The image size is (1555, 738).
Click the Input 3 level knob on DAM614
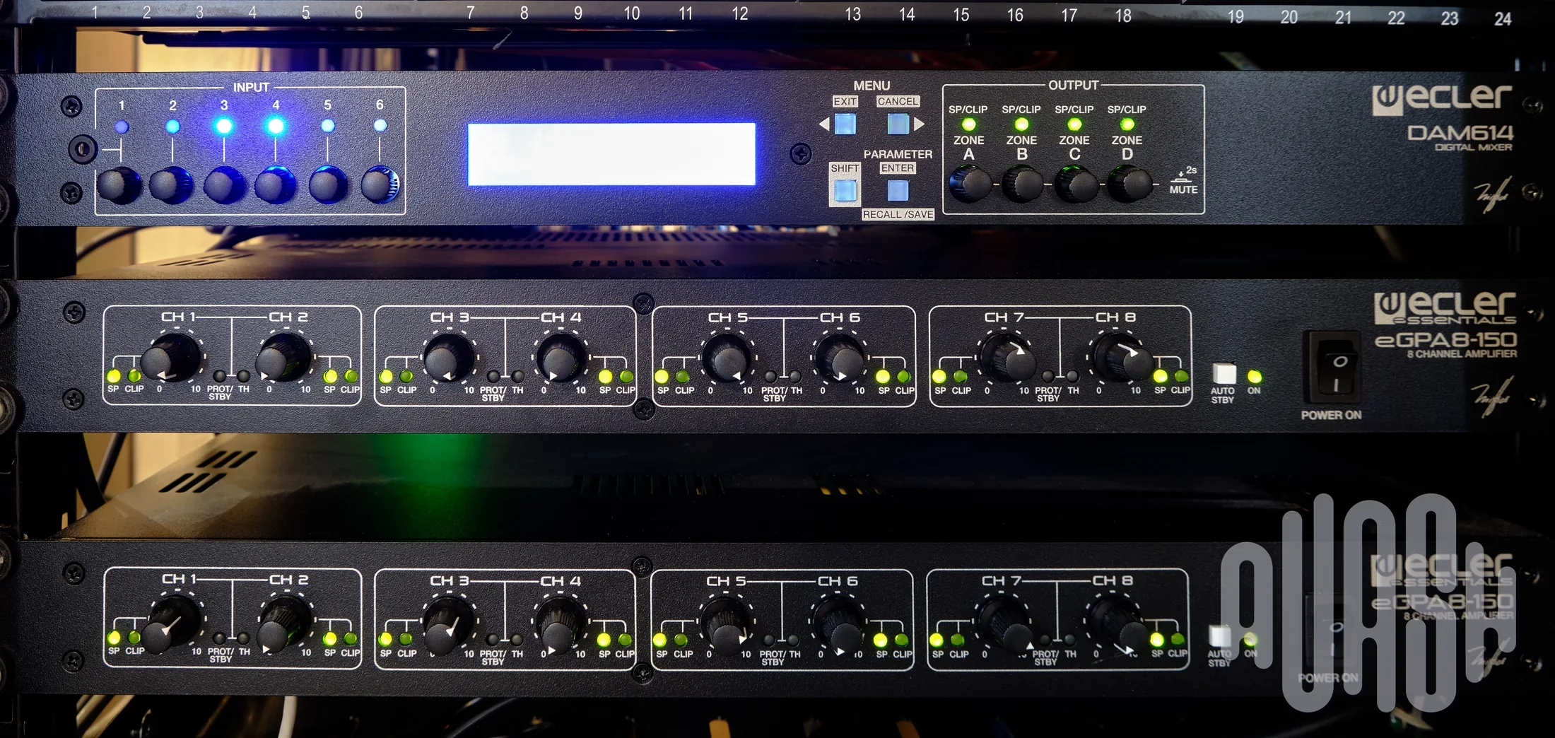click(x=224, y=185)
